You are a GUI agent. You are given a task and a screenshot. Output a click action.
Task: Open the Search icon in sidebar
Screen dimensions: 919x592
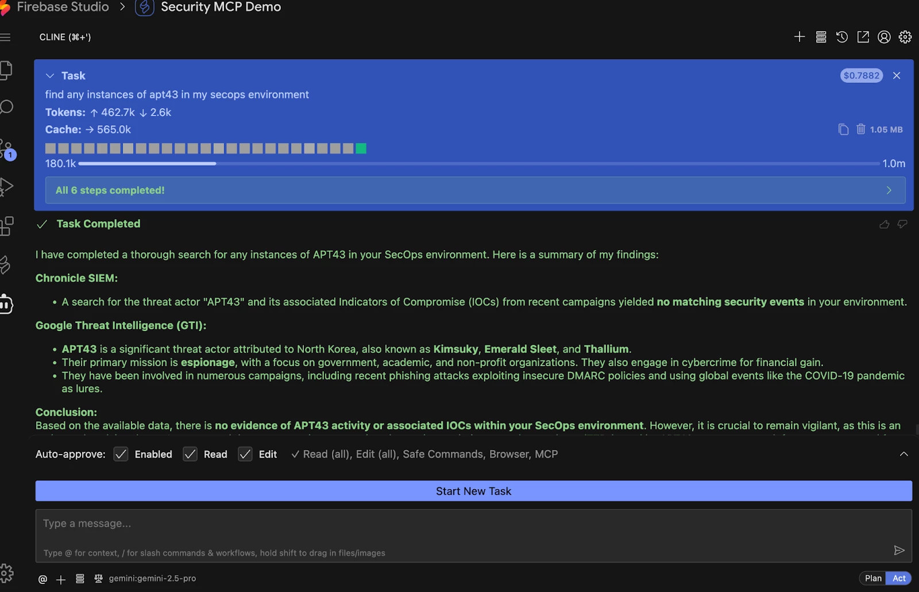[6, 107]
